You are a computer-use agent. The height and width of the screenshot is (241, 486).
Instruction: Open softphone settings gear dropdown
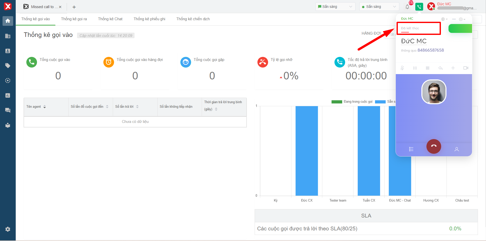[x=462, y=19]
